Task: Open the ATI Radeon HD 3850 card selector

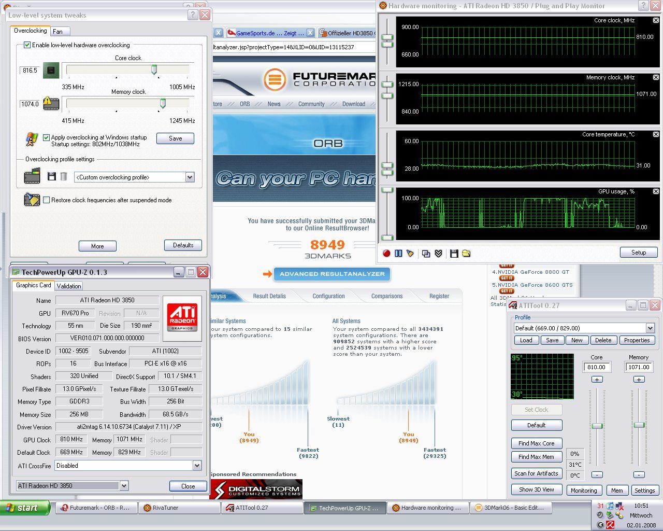Action: 124,486
